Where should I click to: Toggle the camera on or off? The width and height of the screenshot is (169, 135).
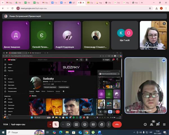[68, 124]
